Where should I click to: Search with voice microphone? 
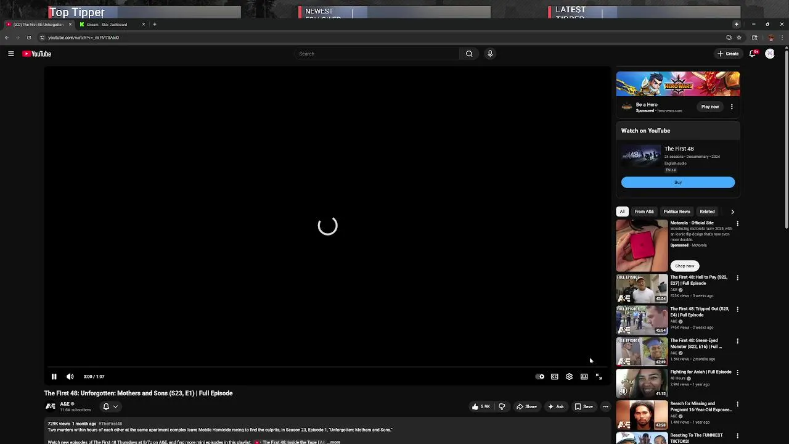[x=490, y=54]
